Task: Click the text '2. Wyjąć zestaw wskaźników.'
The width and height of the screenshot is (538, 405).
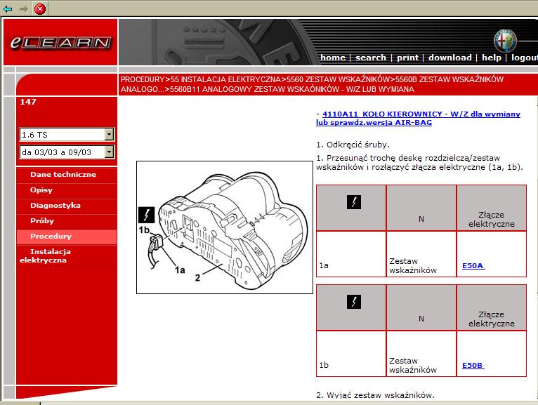Action: pos(375,395)
